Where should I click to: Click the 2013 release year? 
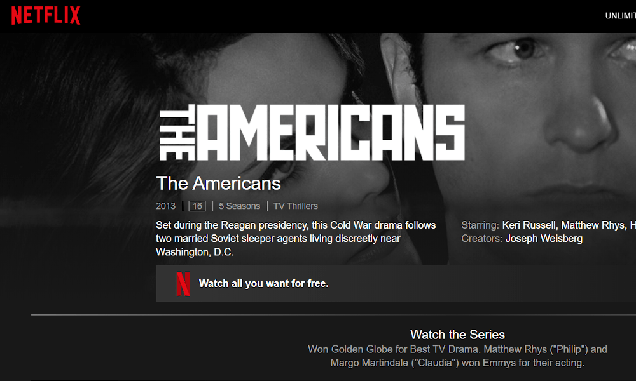(x=165, y=206)
